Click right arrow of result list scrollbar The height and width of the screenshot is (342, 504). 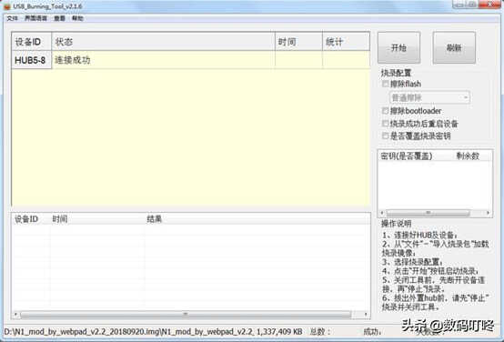pyautogui.click(x=366, y=314)
